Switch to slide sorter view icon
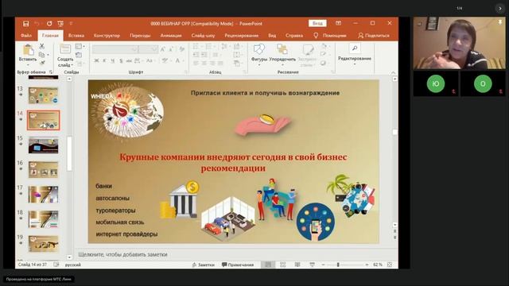The image size is (509, 286). click(x=283, y=265)
